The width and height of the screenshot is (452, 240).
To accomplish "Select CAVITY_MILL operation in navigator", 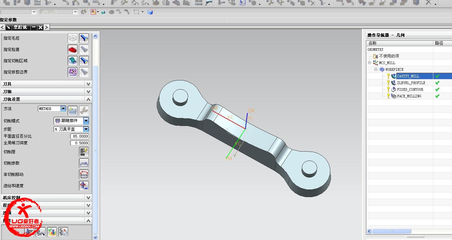I will (x=408, y=76).
